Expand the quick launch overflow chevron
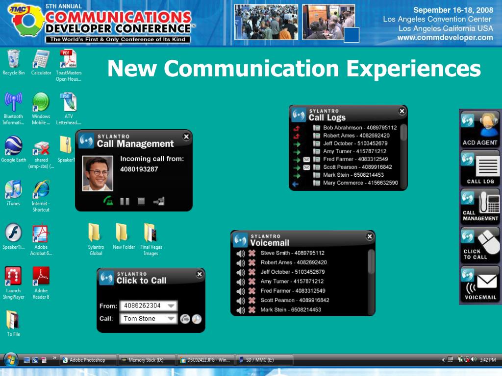The width and height of the screenshot is (502, 376). point(54,358)
